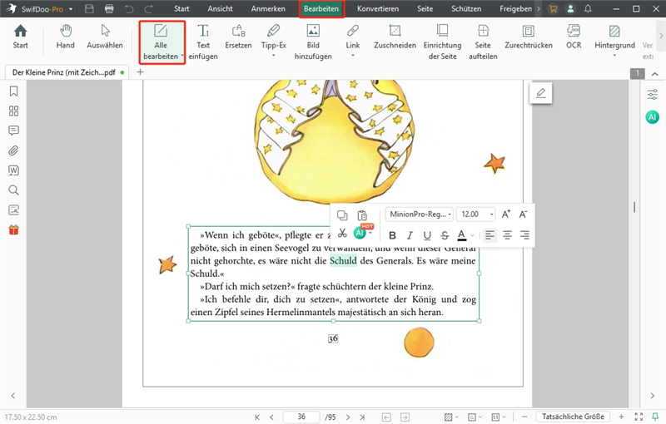Open Einrichtung der Seite
The width and height of the screenshot is (666, 424).
pyautogui.click(x=442, y=42)
